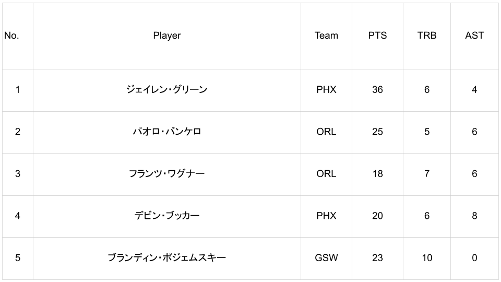The width and height of the screenshot is (501, 282).
Task: Click the PTS column header
Action: [377, 36]
